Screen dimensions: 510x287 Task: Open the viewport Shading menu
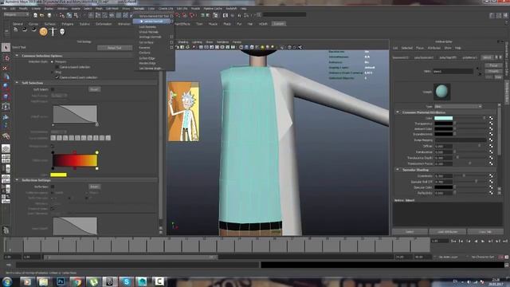(182, 42)
